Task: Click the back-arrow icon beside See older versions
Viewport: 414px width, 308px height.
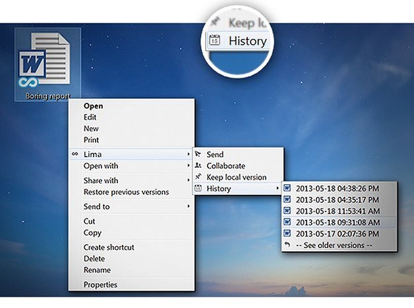Action: pyautogui.click(x=287, y=245)
